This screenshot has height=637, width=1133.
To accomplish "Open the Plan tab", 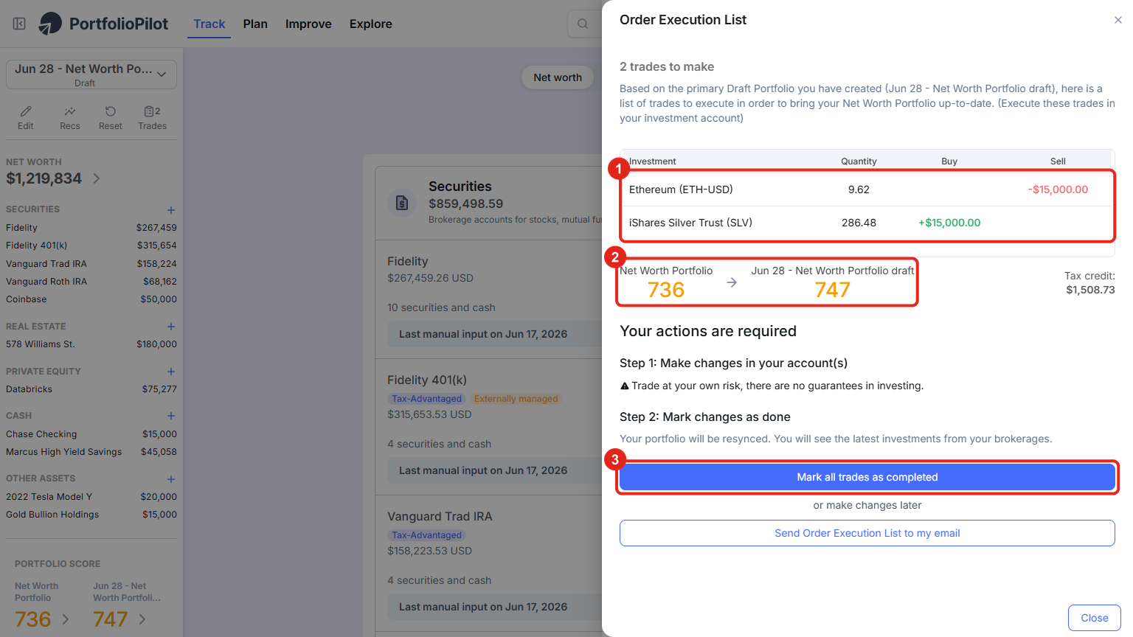I will coord(255,24).
